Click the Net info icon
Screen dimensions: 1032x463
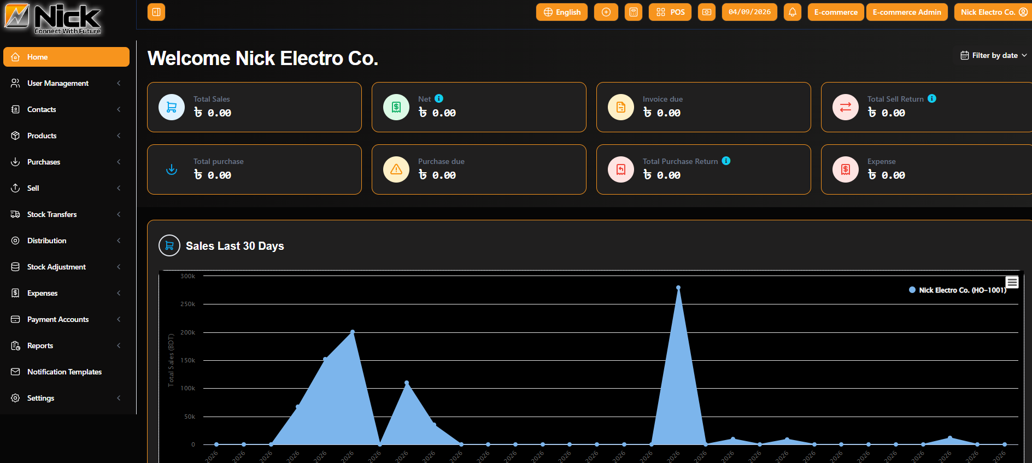click(439, 98)
